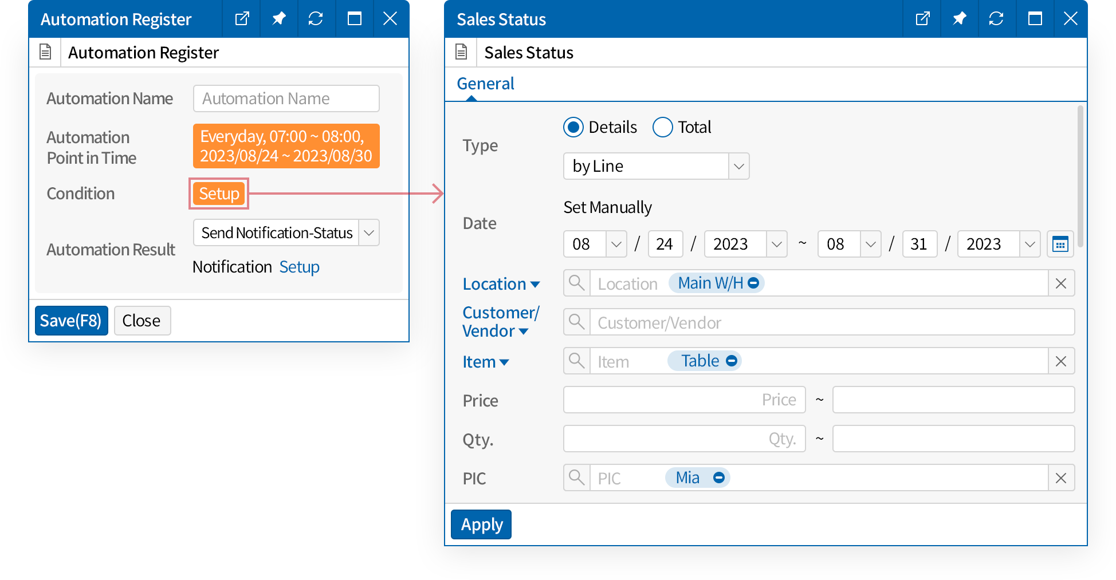This screenshot has height=580, width=1116.
Task: Remove the Table item tag
Action: (732, 361)
